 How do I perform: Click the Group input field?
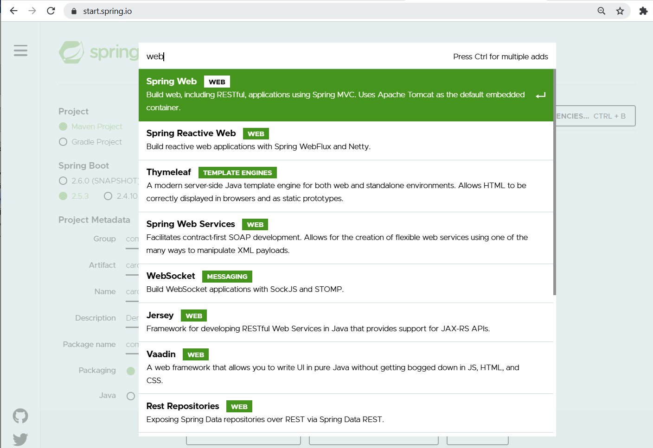132,240
